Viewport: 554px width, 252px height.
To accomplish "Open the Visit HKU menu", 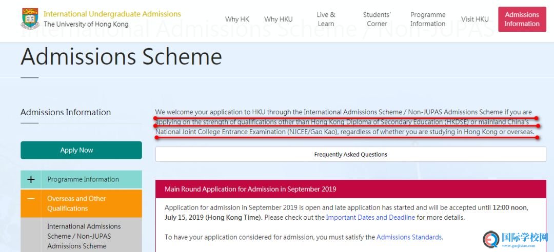I will click(x=475, y=19).
